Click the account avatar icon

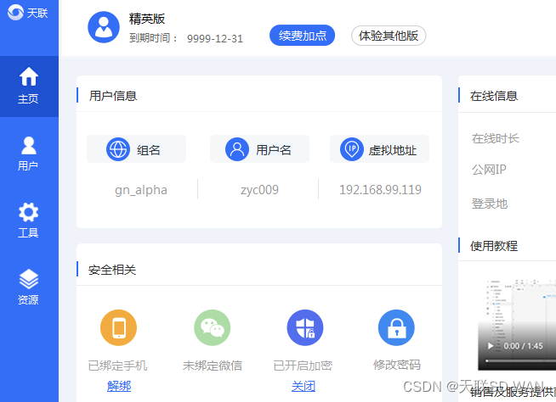pos(104,27)
